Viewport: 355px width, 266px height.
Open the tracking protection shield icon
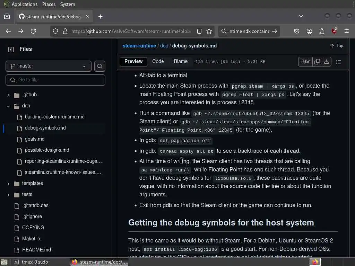pos(55,31)
